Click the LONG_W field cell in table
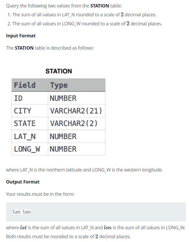189x242 pixels. pos(30,149)
